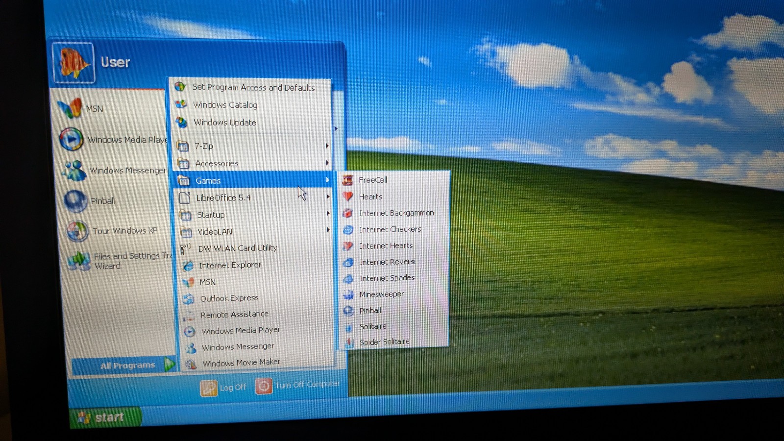Image resolution: width=784 pixels, height=441 pixels.
Task: Launch the FreeCell game icon
Action: click(348, 180)
